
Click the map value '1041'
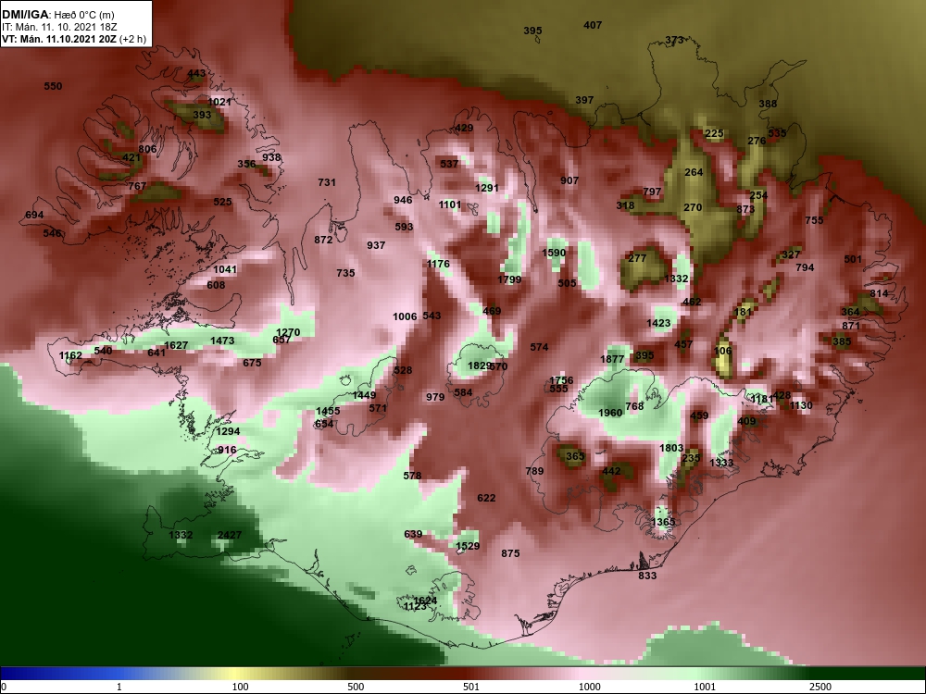pos(225,269)
